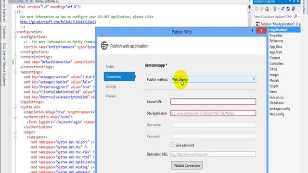Click the Back arrow in Solution Explorer toolbar
Image resolution: width=308 pixels, height=173 pixels.
(257, 9)
